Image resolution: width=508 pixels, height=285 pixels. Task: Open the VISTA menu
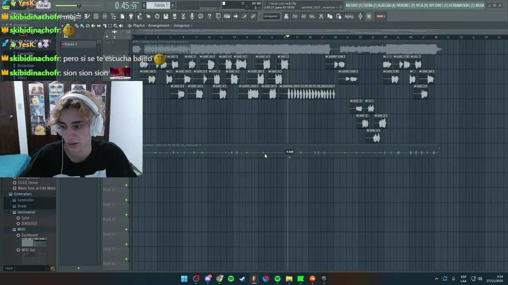(x=422, y=6)
